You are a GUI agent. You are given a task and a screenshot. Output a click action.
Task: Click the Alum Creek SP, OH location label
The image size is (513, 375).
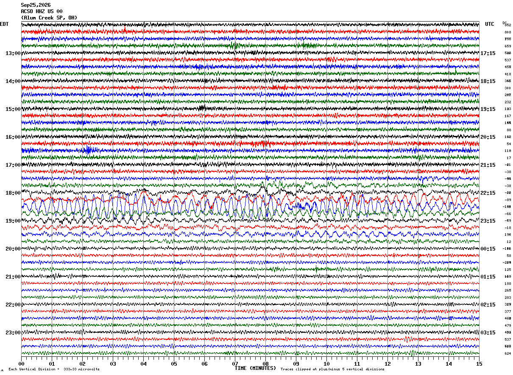(x=49, y=18)
